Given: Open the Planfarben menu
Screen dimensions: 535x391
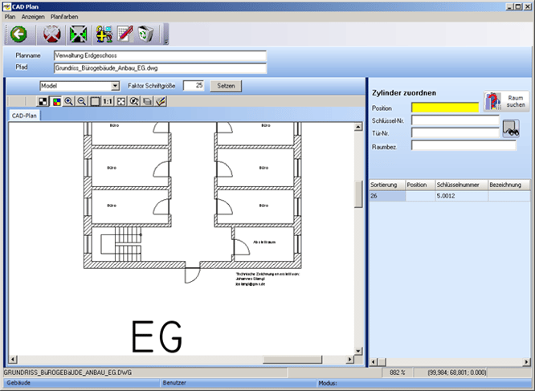Looking at the screenshot, I should click(65, 15).
